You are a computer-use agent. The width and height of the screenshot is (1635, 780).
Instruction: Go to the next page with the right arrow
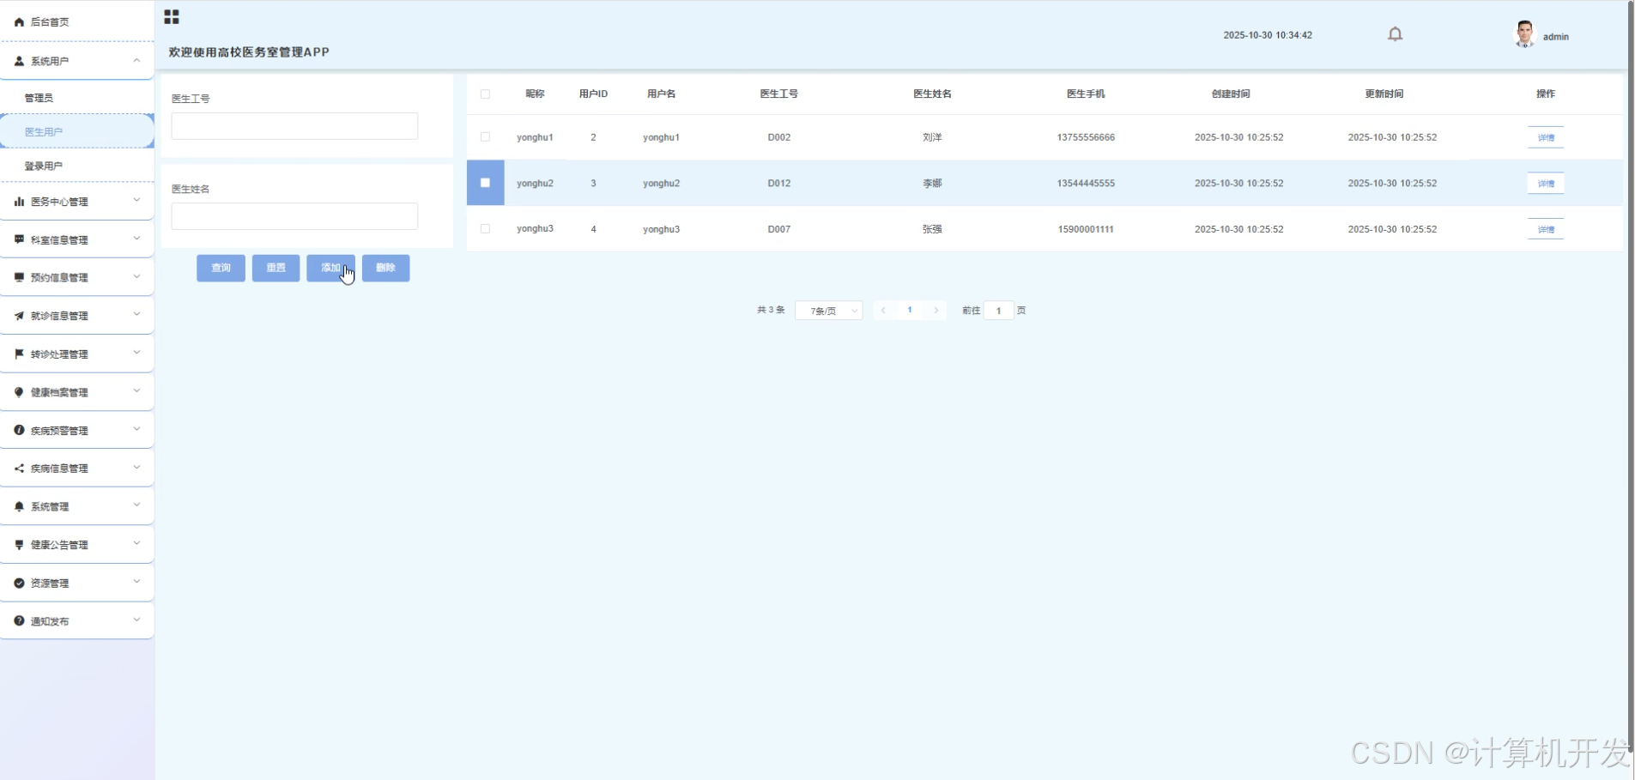936,311
